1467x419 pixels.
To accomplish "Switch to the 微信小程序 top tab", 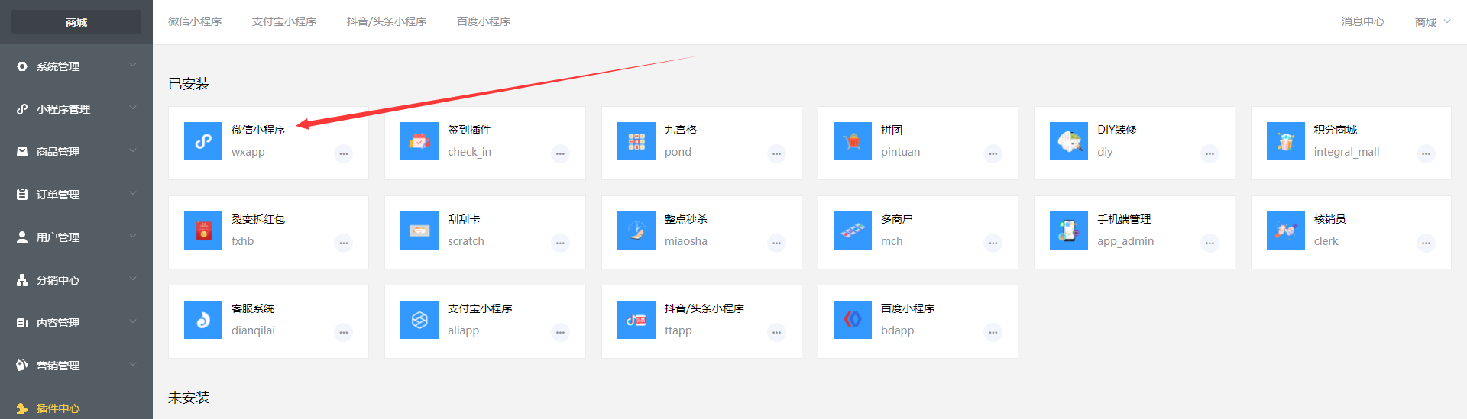I will (195, 21).
